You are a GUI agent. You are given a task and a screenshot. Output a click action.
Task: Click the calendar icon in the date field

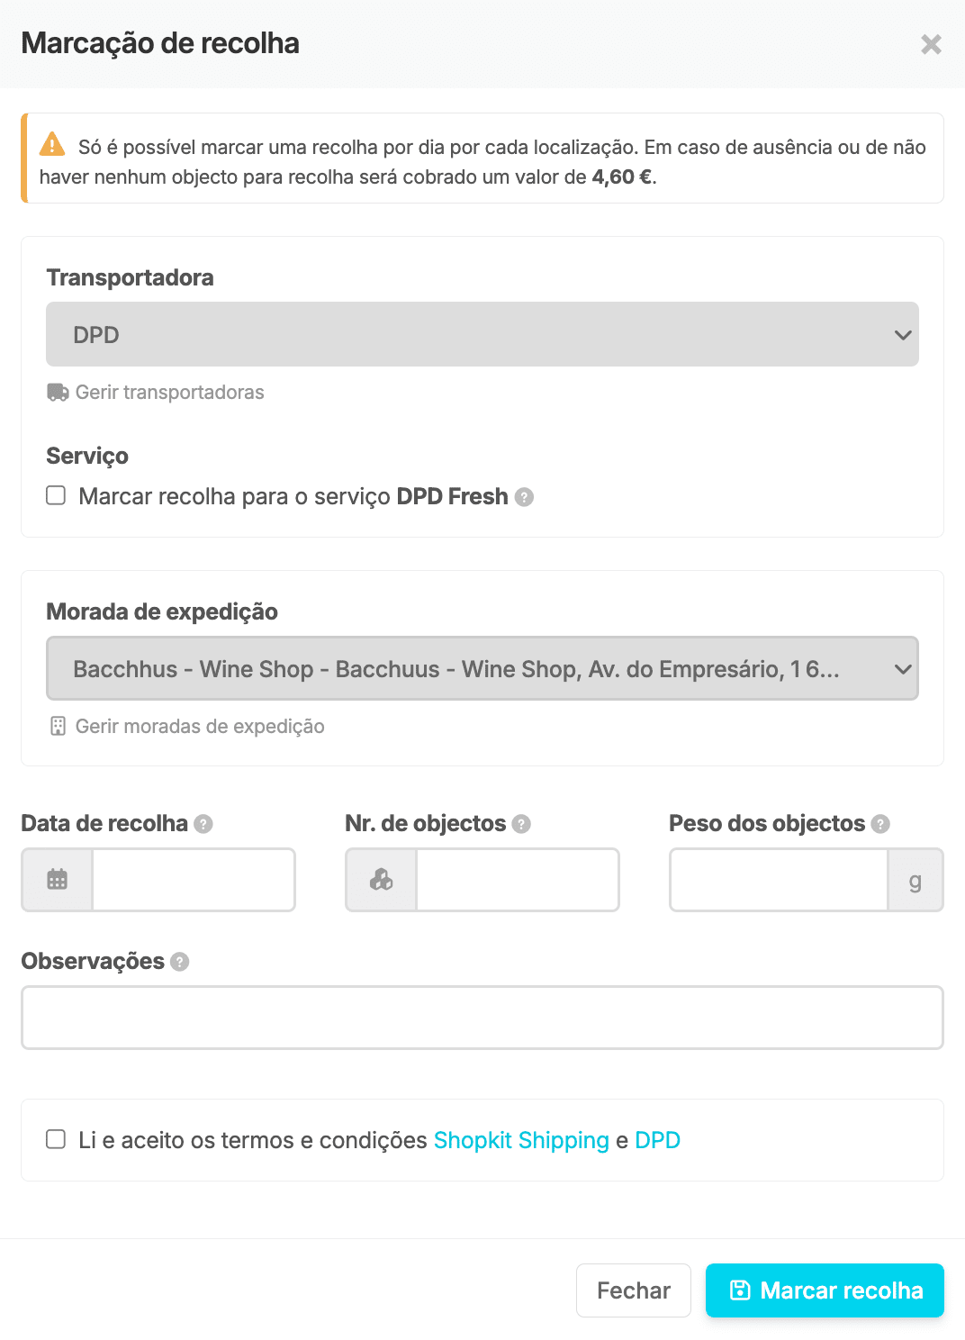[58, 880]
